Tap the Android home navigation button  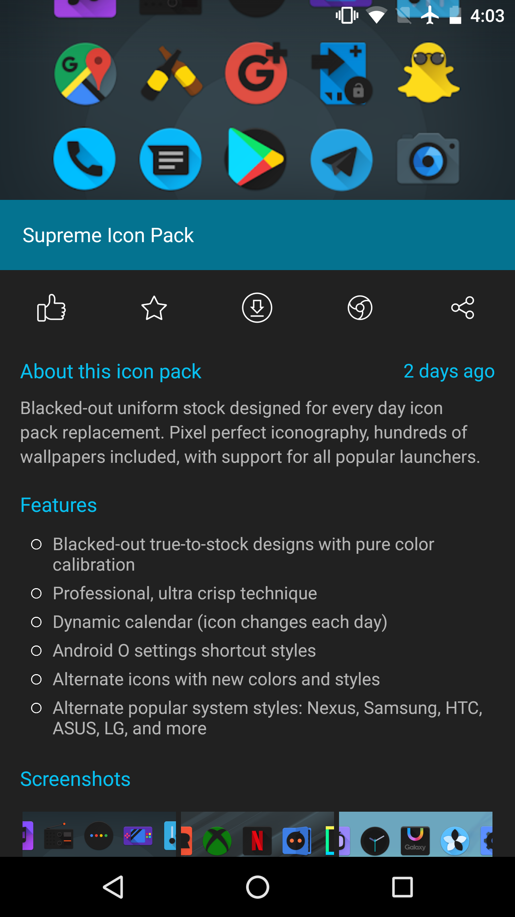(257, 887)
